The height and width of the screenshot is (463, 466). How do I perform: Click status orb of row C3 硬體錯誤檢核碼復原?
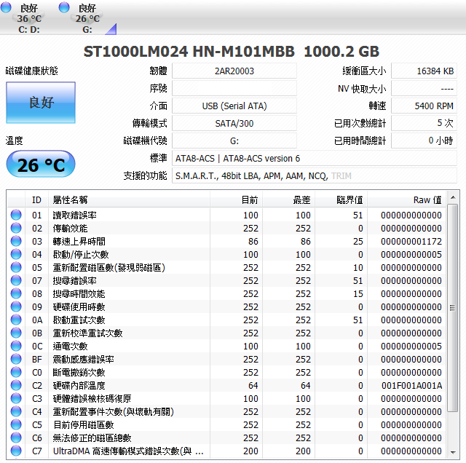coord(16,398)
